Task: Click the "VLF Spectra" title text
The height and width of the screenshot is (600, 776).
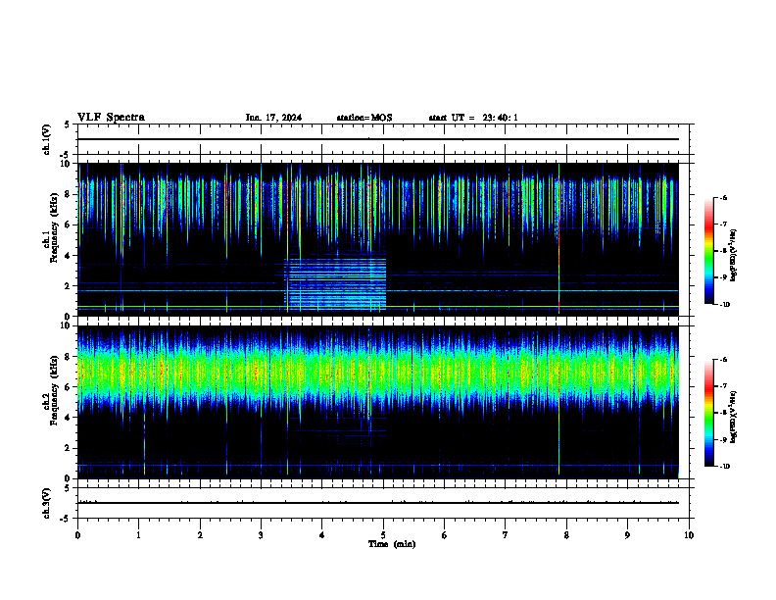Action: tap(111, 118)
